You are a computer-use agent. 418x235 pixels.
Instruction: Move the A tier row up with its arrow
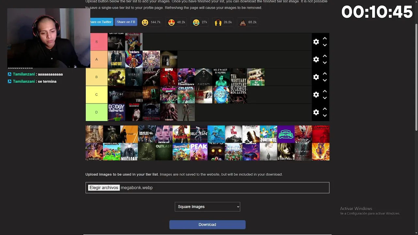[x=325, y=56]
